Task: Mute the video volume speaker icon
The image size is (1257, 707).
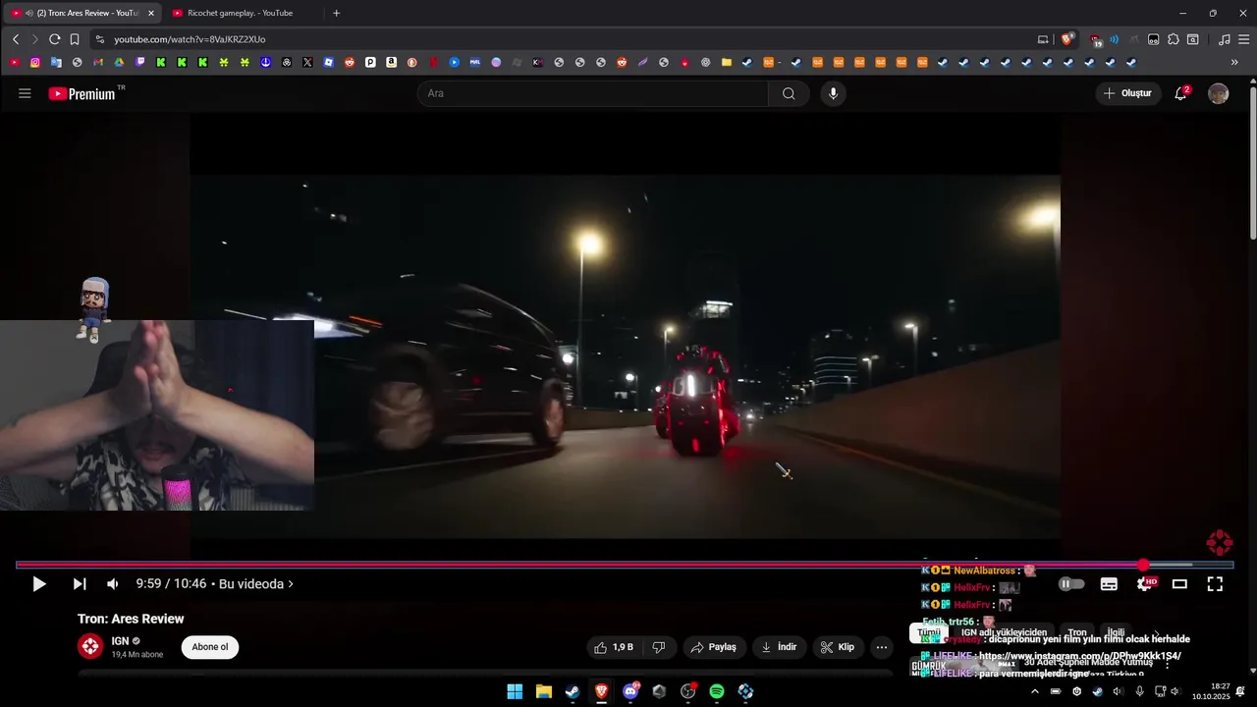Action: tap(113, 584)
